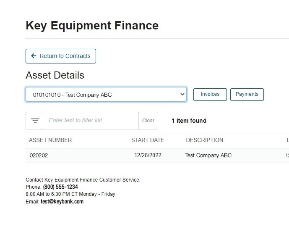289x232 pixels.
Task: Expand the contract dropdown chevron
Action: (182, 95)
